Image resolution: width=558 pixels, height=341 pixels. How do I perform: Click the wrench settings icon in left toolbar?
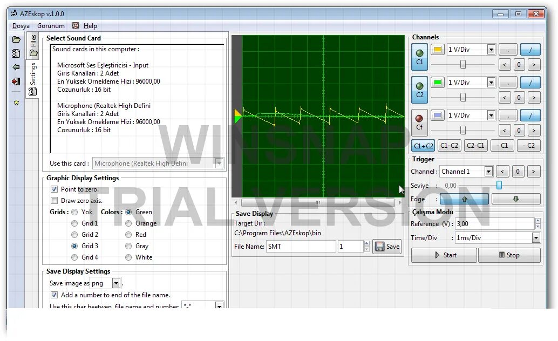[x=16, y=53]
